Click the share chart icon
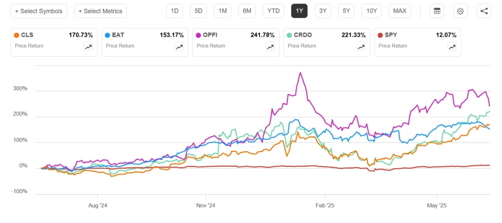502x223 pixels. point(484,11)
